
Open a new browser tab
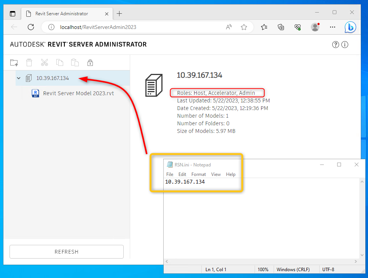pos(119,14)
